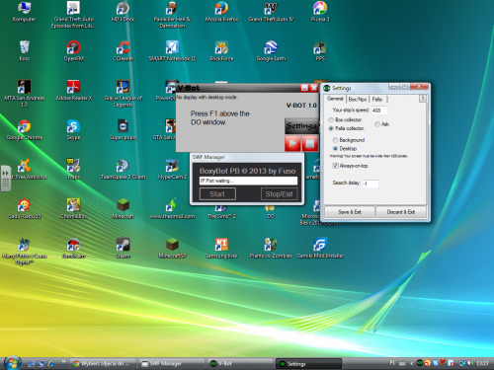This screenshot has width=494, height=370.
Task: Minimize the V-Bot window
Action: coord(304,88)
